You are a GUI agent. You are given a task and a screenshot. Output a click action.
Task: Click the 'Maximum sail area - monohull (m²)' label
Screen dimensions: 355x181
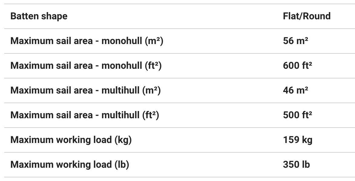[87, 41]
